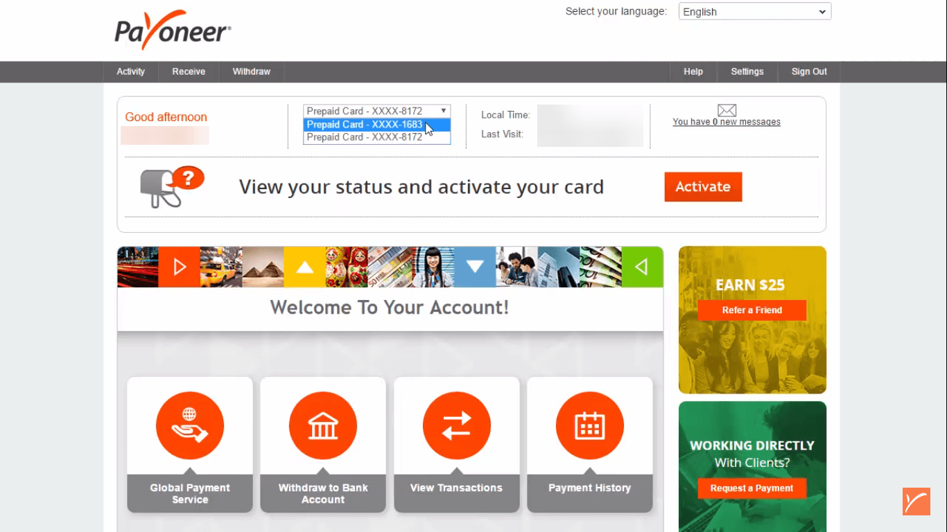Select Prepaid Card XXXX-8172 list option

[x=377, y=137]
